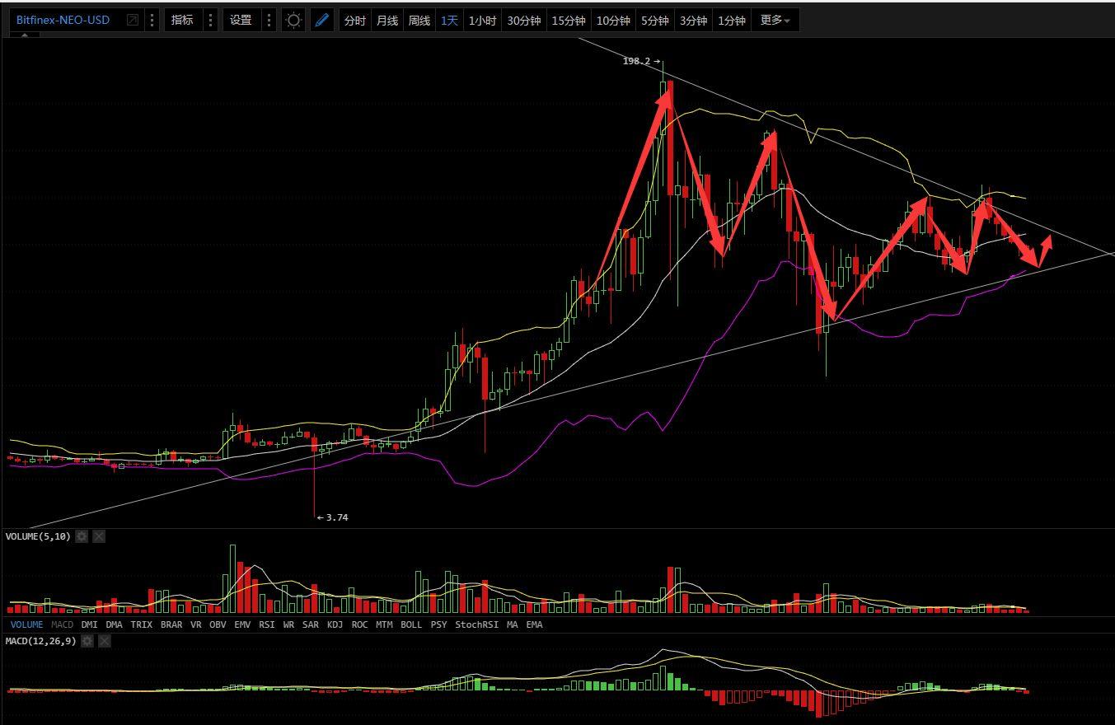
Task: Switch to the 月线 monthly interval
Action: (x=387, y=21)
